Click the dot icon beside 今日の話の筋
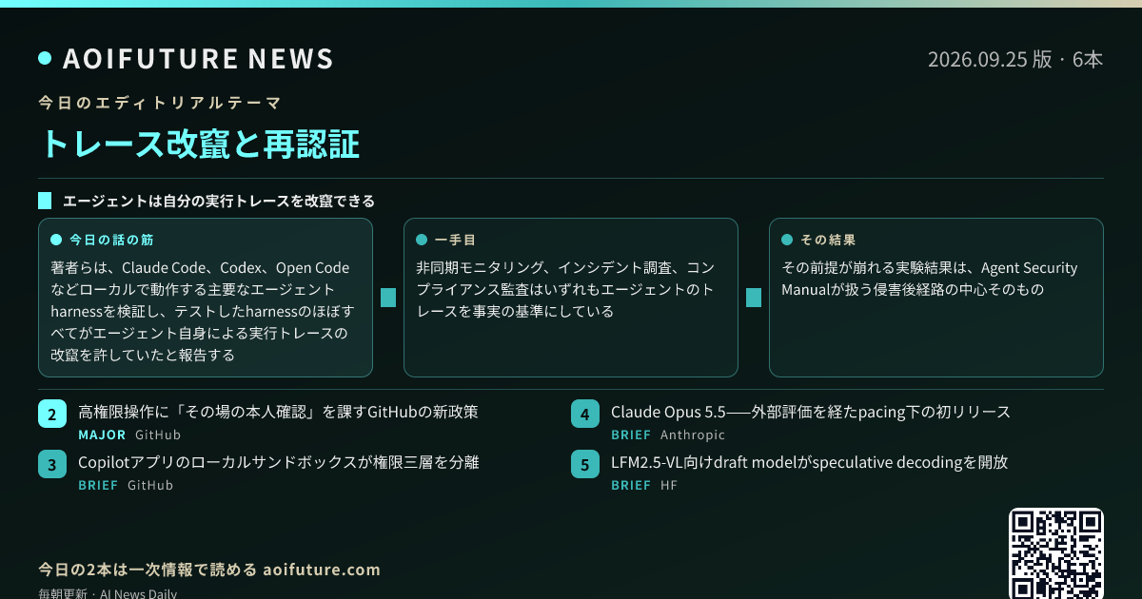This screenshot has width=1142, height=599. (x=56, y=240)
